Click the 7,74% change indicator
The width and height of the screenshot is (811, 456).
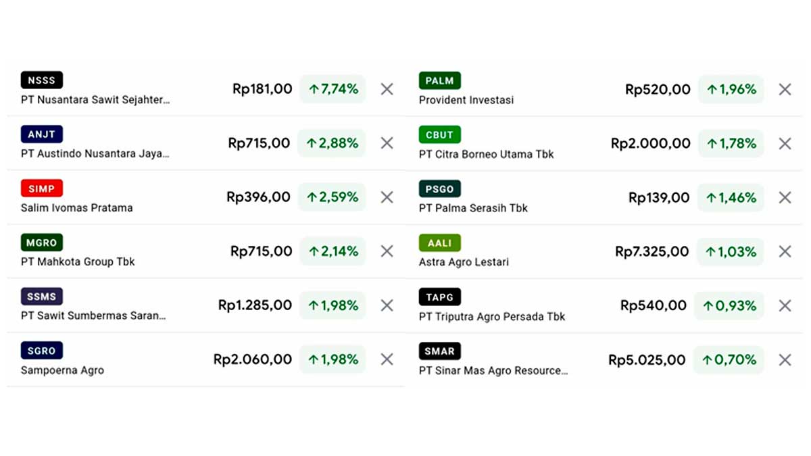(333, 89)
